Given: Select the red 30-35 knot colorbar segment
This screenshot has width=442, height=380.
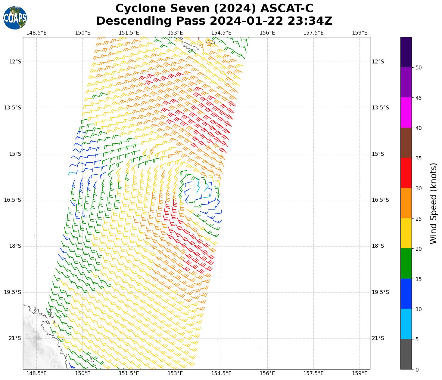Looking at the screenshot, I should pos(406,173).
